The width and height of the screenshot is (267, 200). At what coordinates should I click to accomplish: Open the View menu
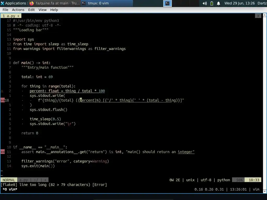[43, 10]
